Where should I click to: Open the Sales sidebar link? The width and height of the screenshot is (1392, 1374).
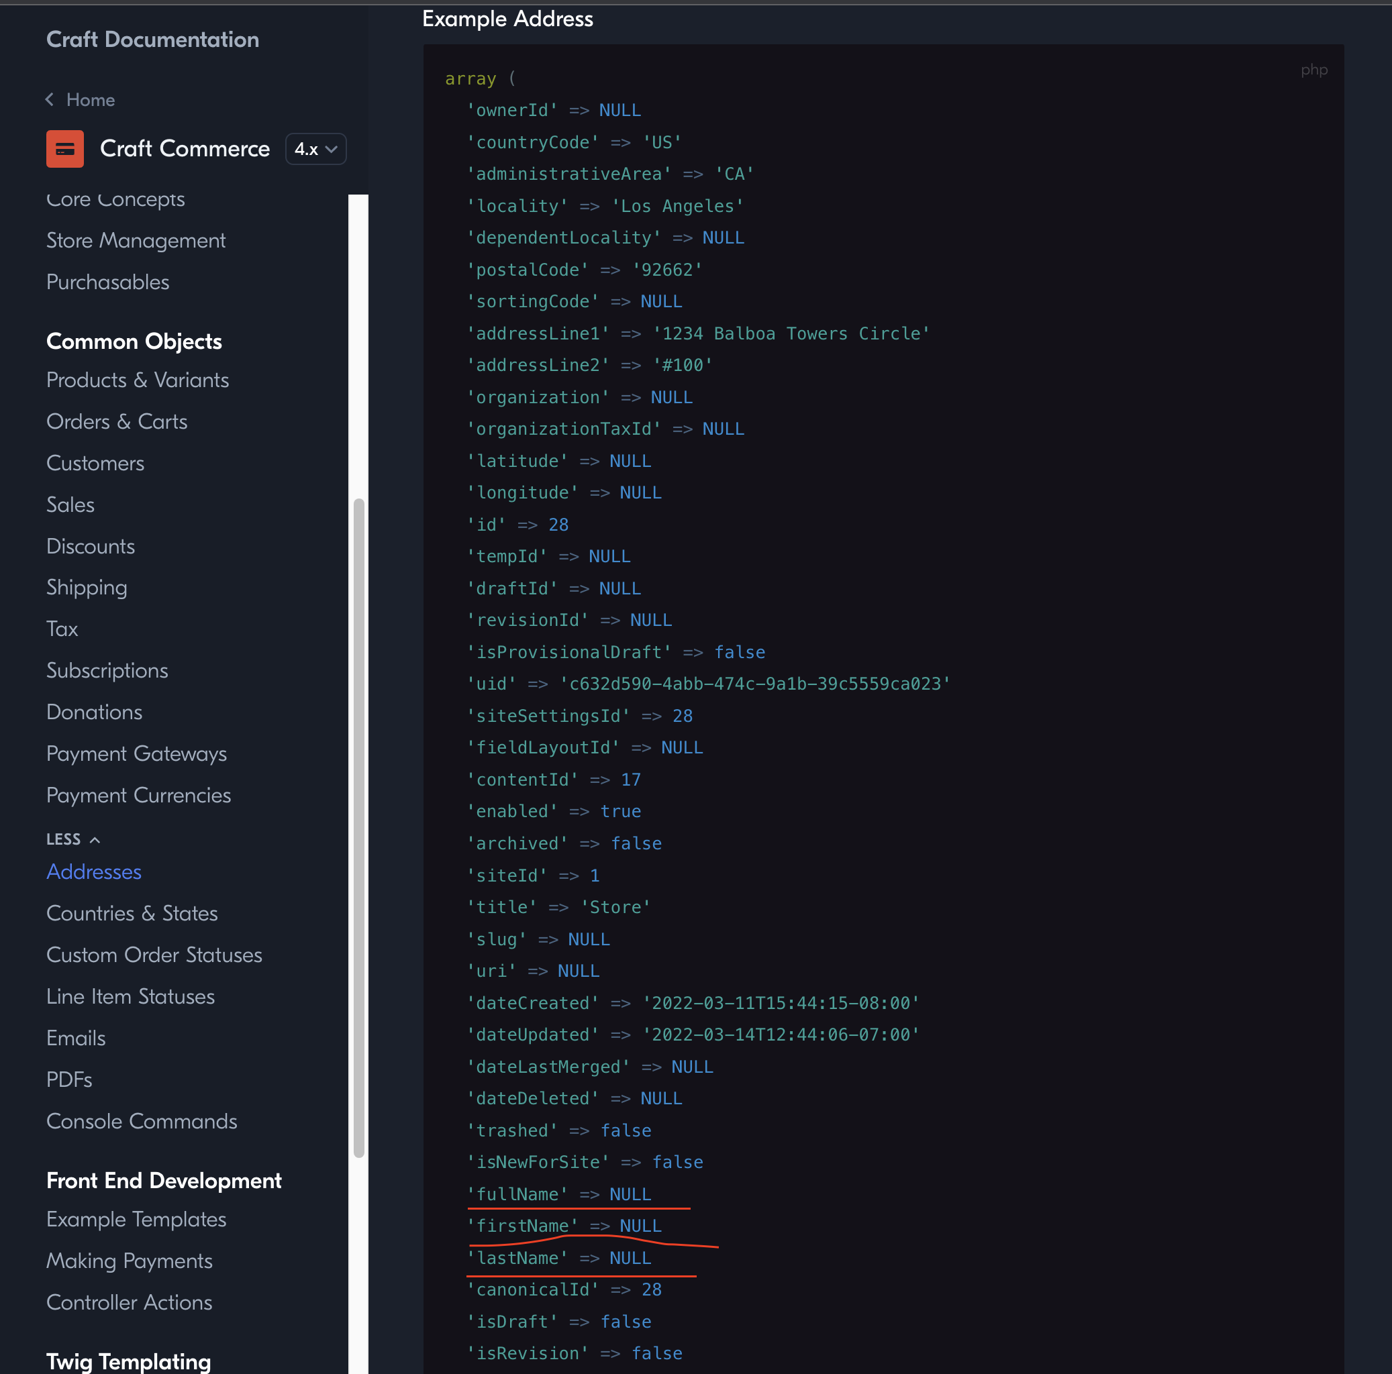click(70, 505)
